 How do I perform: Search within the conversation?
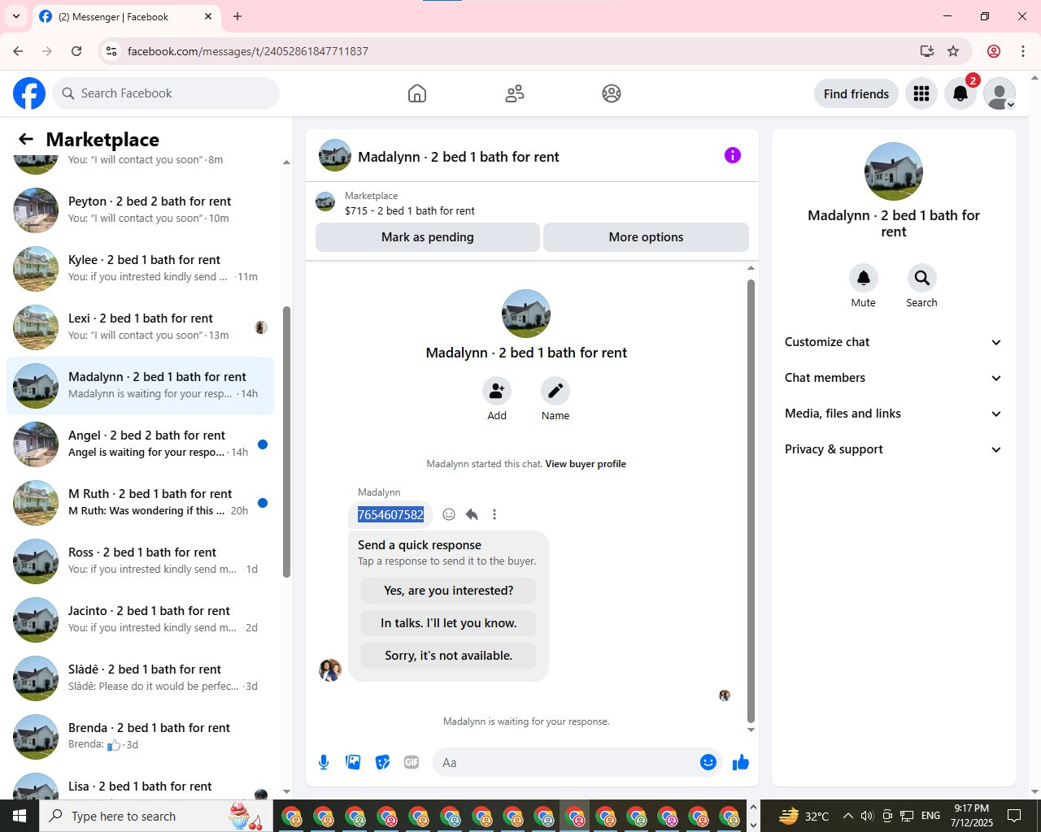(922, 278)
